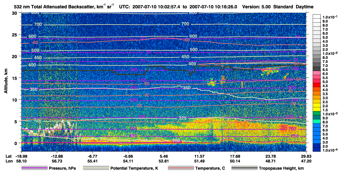The width and height of the screenshot is (340, 174).
Task: Click the latitude value "5.46"
Action: pos(164,156)
